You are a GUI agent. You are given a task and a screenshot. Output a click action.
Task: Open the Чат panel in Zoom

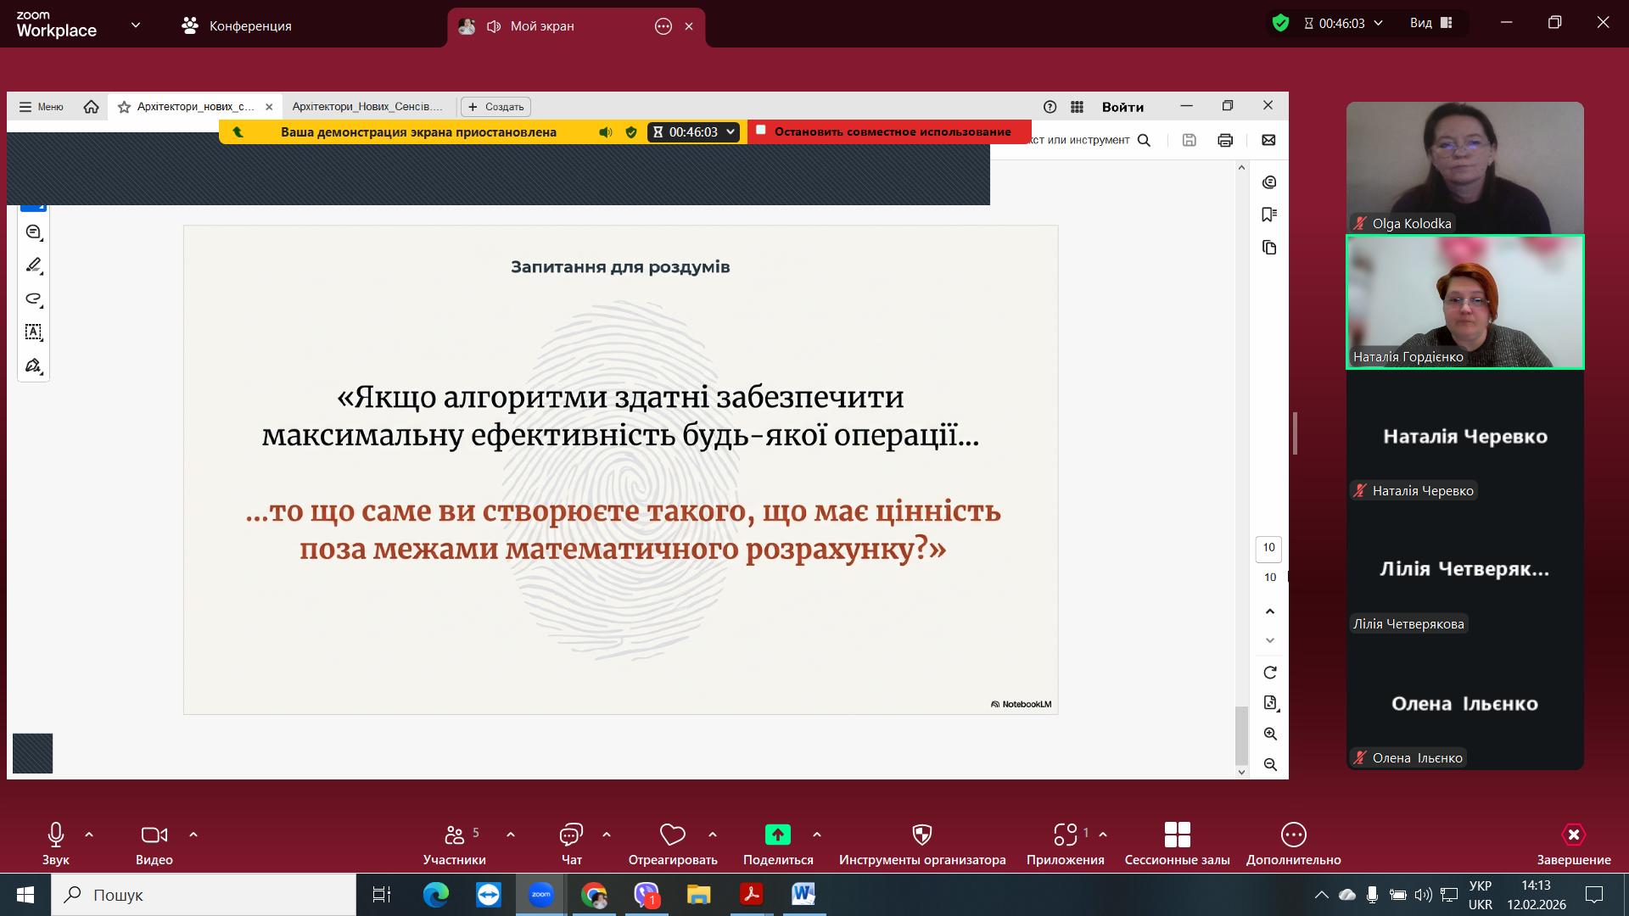point(571,844)
